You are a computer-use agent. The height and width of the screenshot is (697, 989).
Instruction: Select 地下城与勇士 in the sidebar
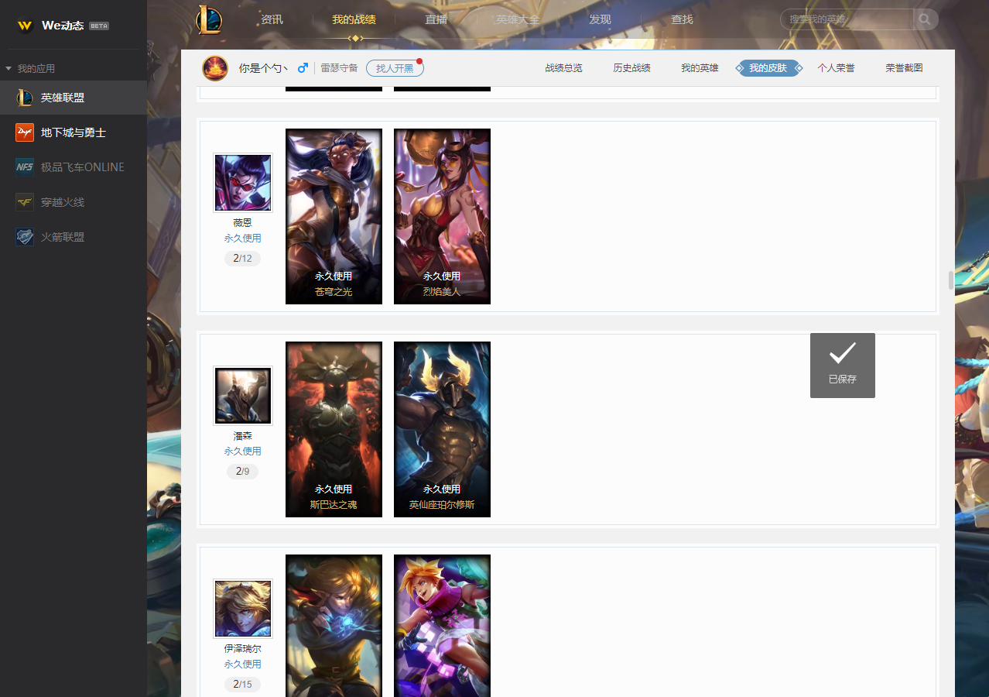click(74, 132)
